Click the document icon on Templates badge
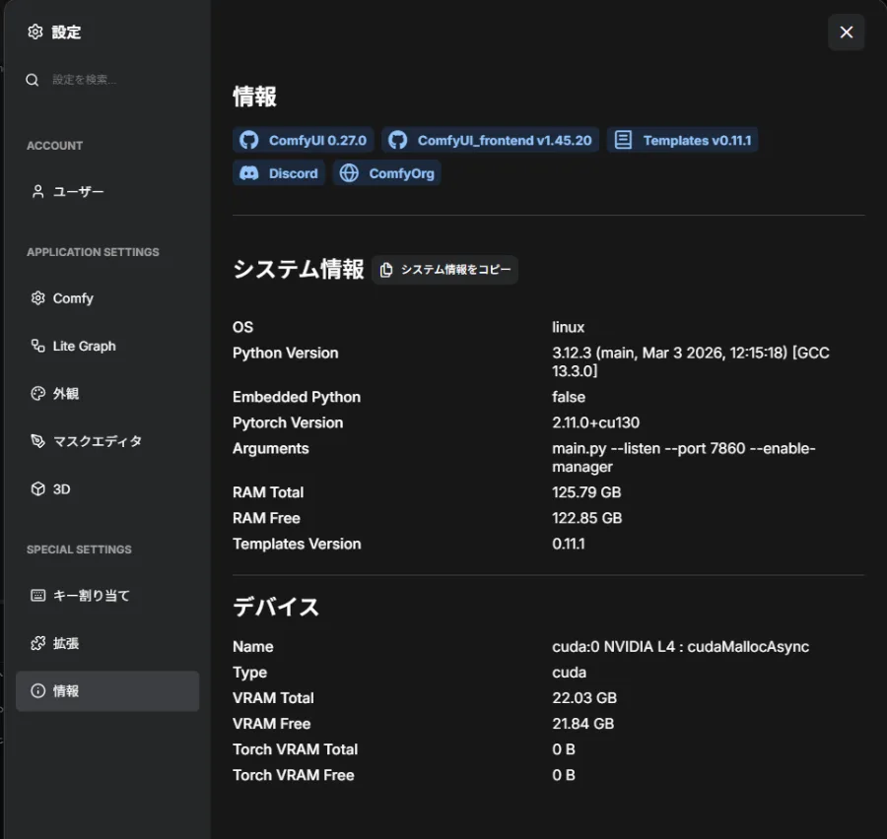This screenshot has width=887, height=839. (624, 140)
